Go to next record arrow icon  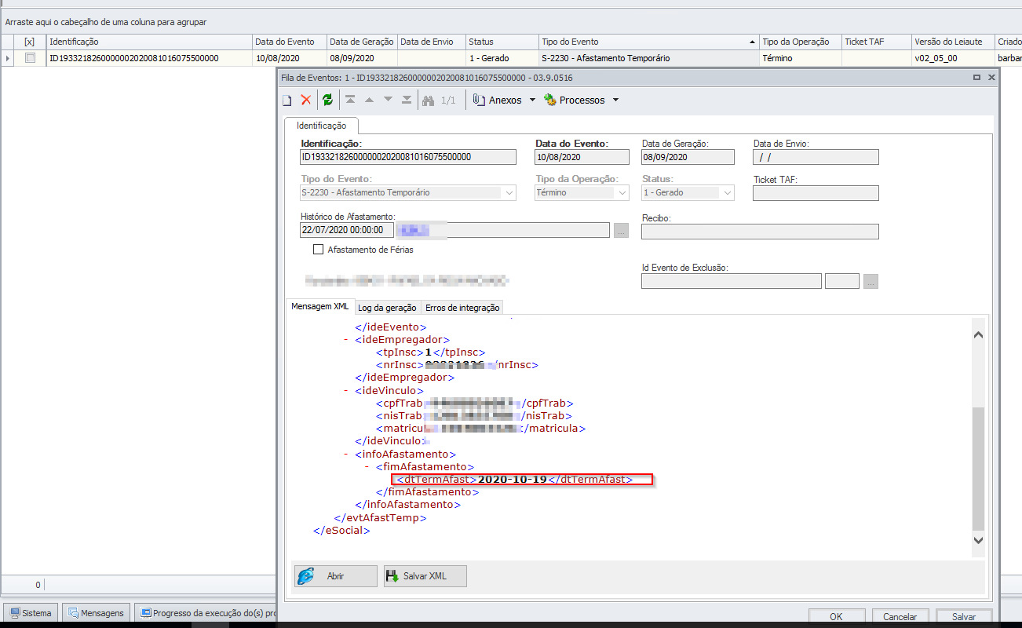pos(388,100)
